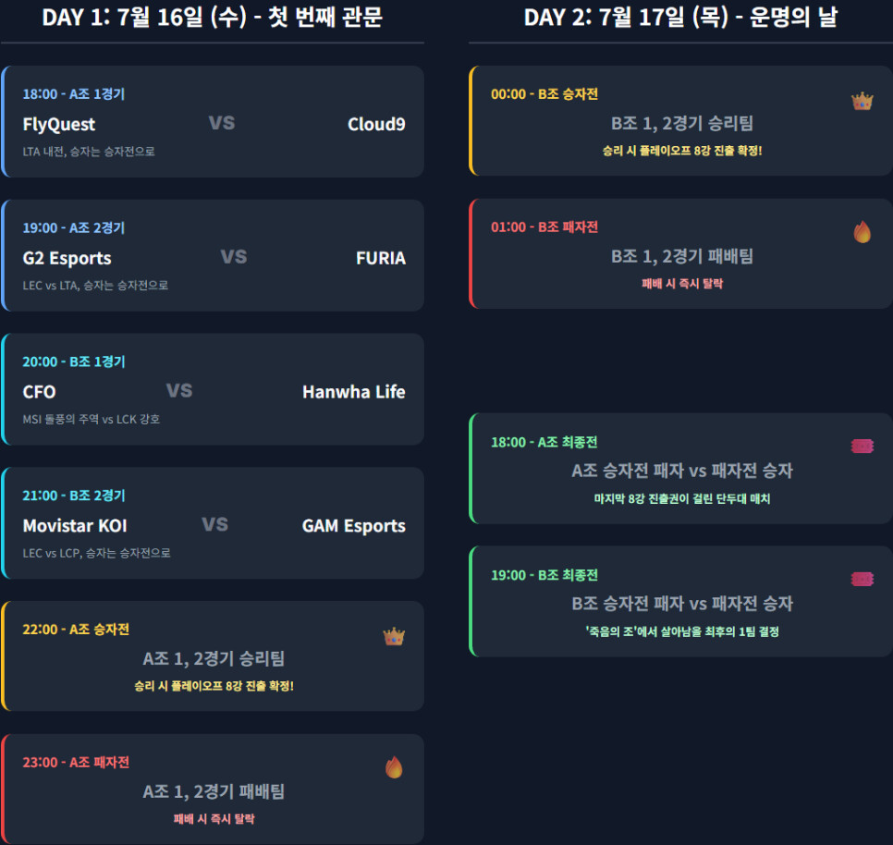The image size is (893, 845).
Task: Select CFO in the B조 1경기 match
Action: 39,392
